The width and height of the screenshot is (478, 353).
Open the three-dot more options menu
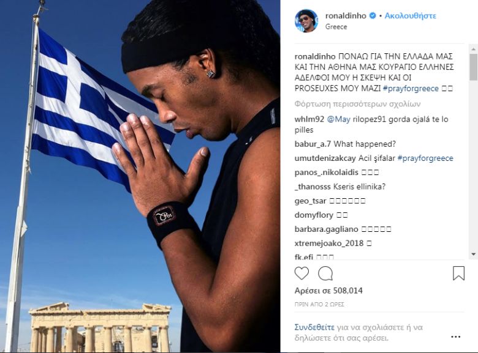455,336
